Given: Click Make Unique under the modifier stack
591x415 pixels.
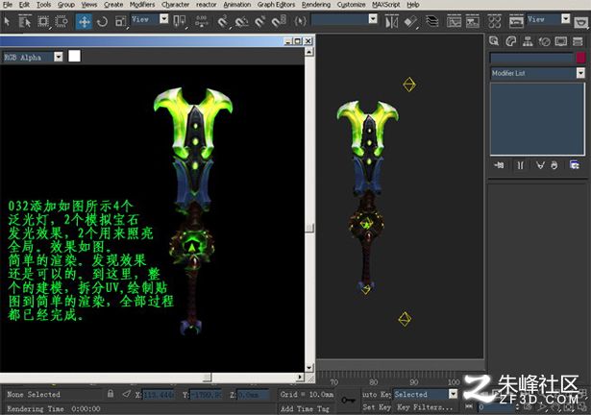Looking at the screenshot, I should click(540, 165).
